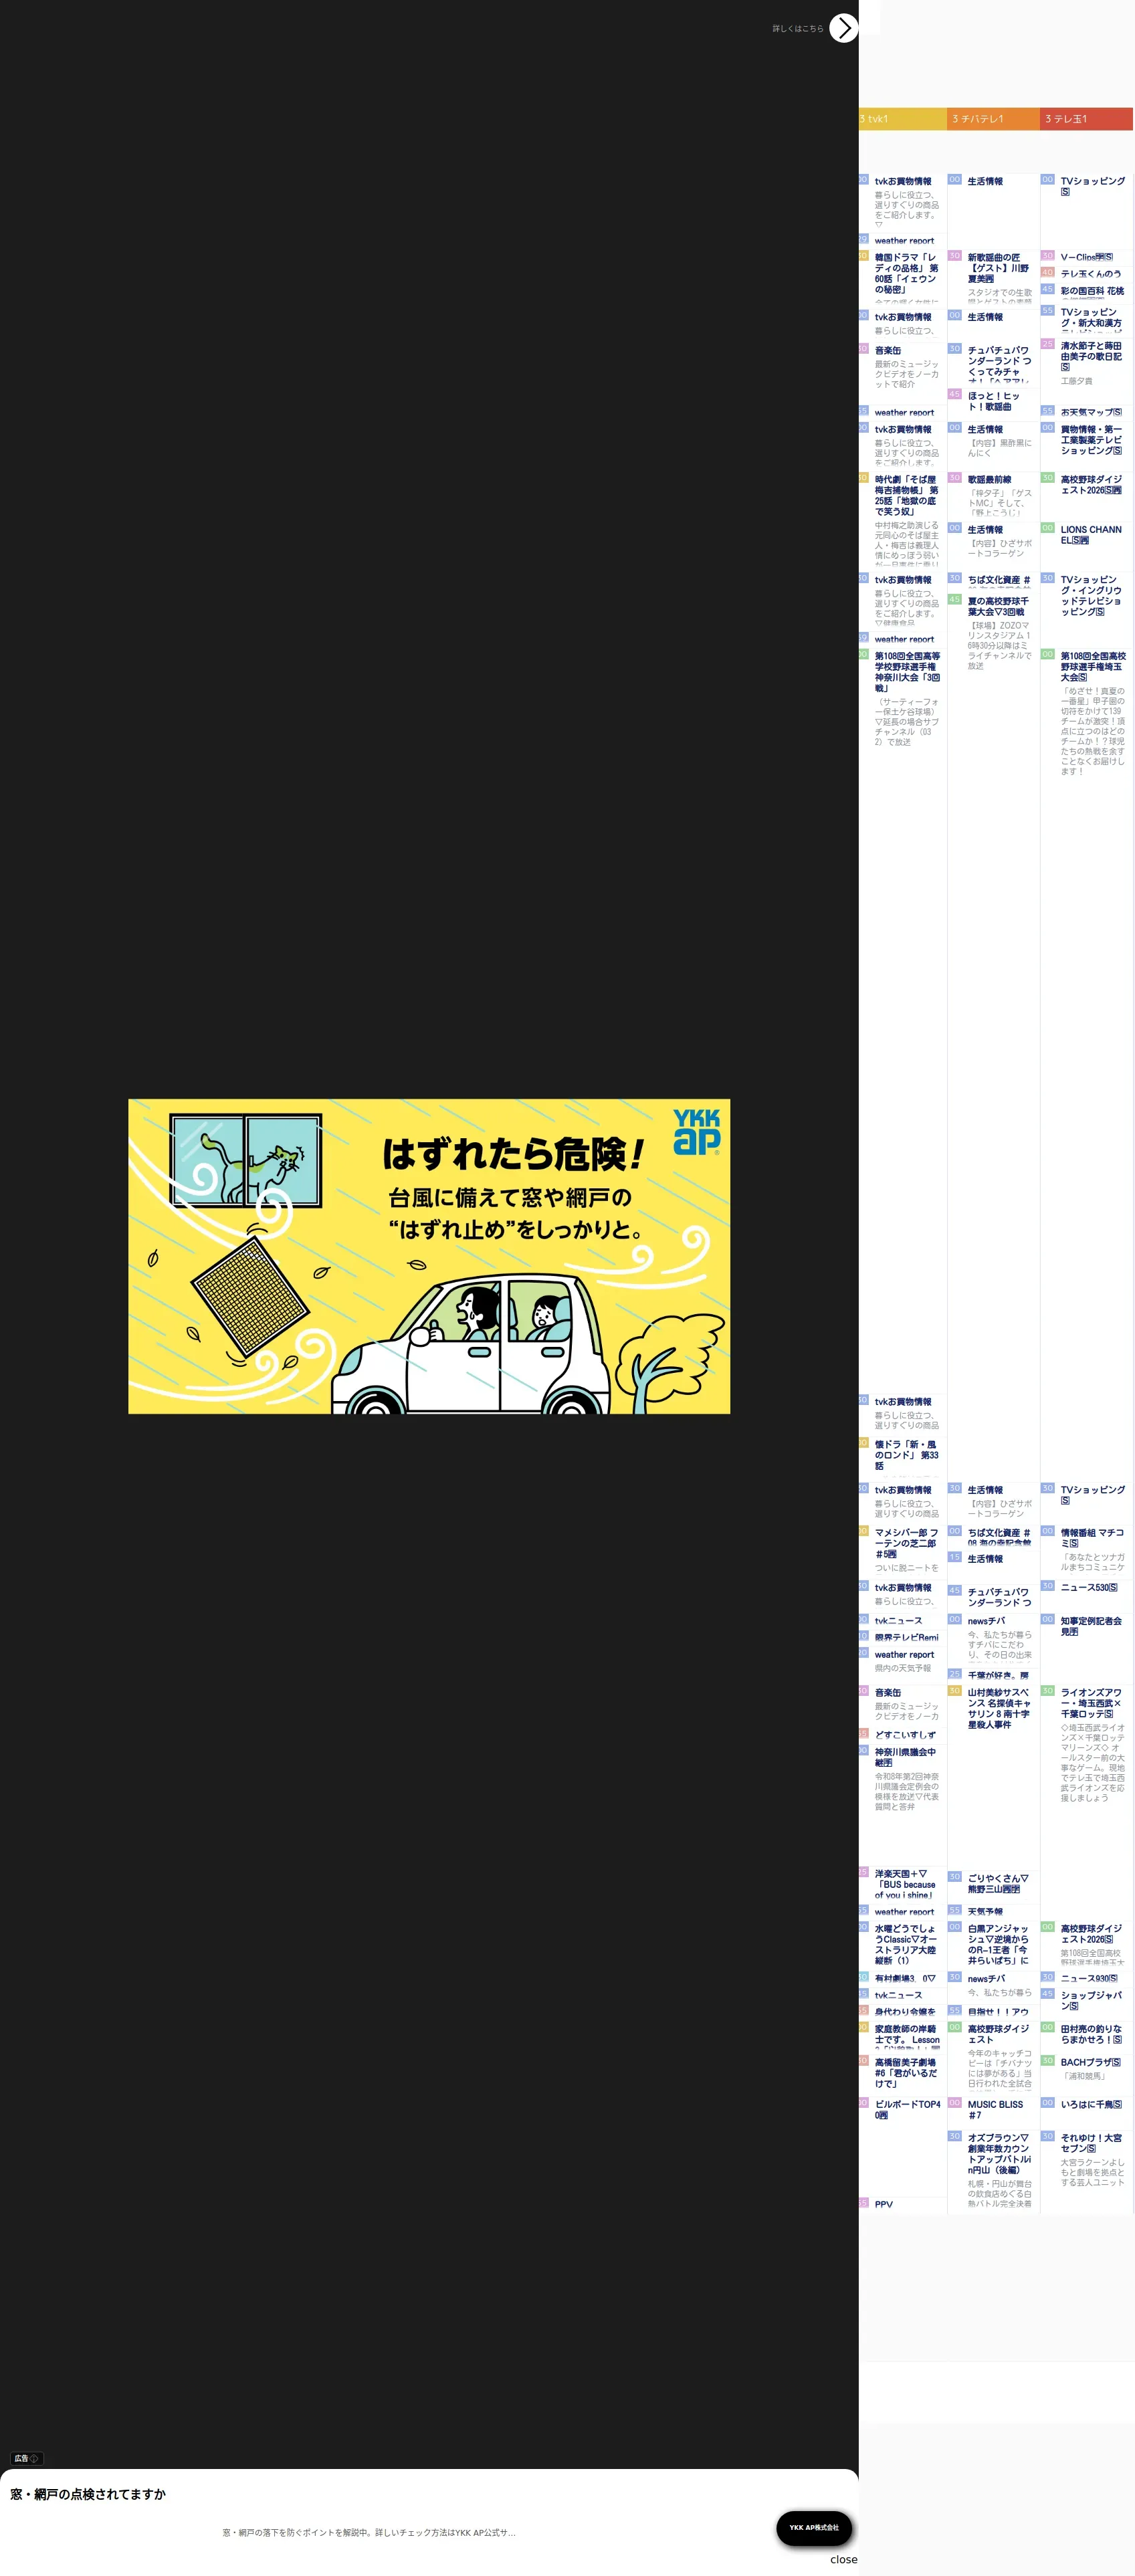Viewport: 1135px width, 2576px height.
Task: Open それゆけ！大宮セブン program
Action: 1091,2143
